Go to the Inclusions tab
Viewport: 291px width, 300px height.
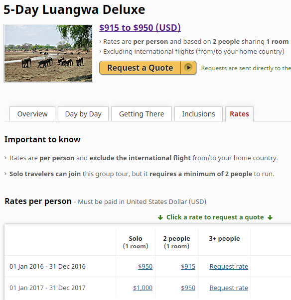(x=198, y=114)
